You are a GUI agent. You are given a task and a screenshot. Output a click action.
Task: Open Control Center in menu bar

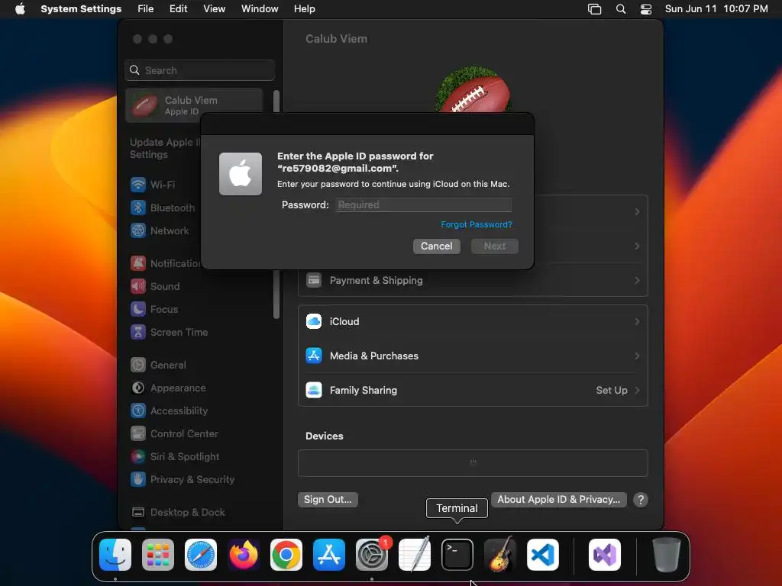646,9
